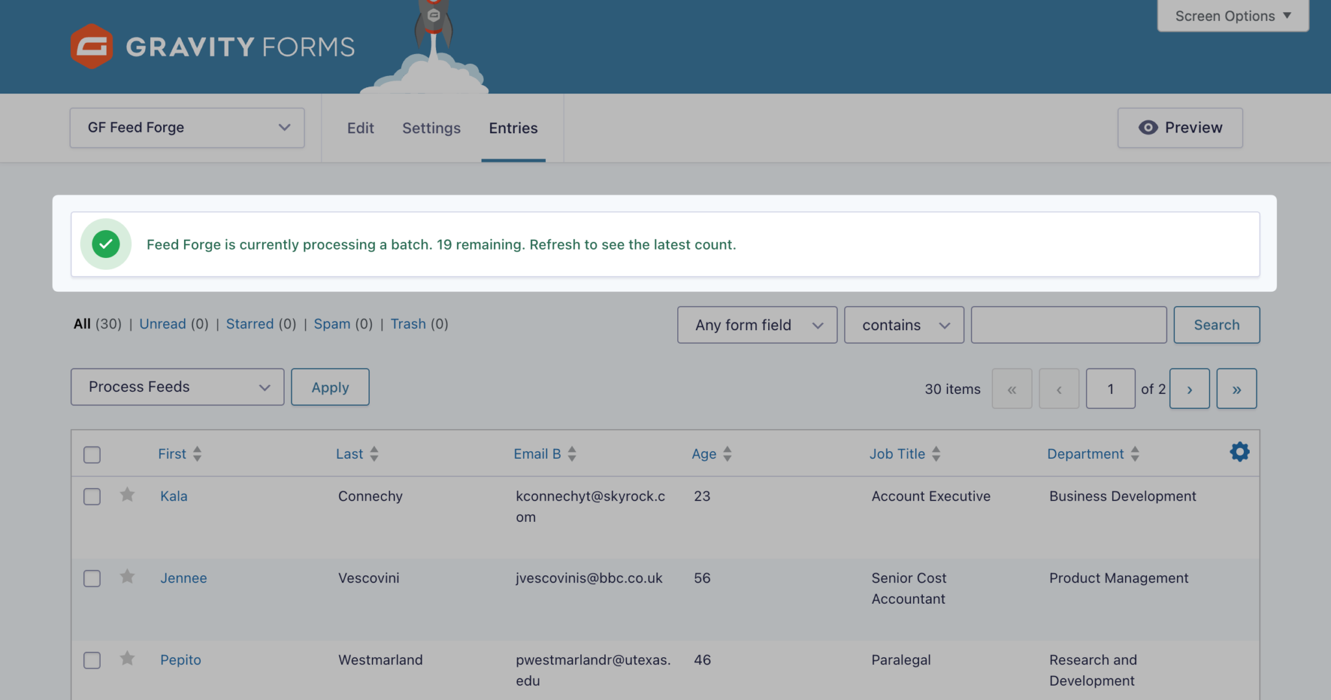
Task: Go to next page of entries
Action: 1189,389
